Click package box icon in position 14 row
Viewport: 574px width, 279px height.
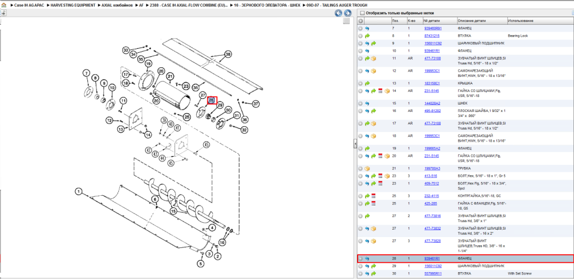(x=386, y=91)
